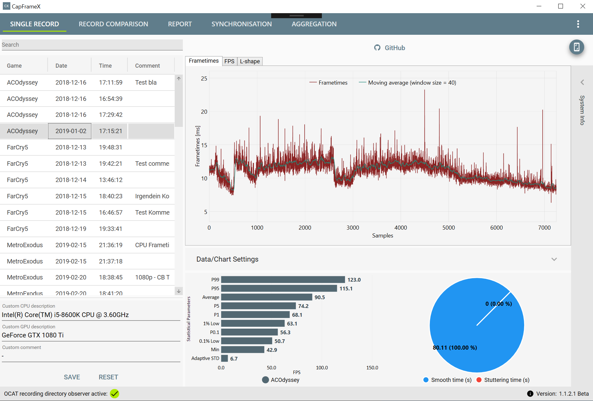Switch to Record Comparison tab

click(113, 24)
